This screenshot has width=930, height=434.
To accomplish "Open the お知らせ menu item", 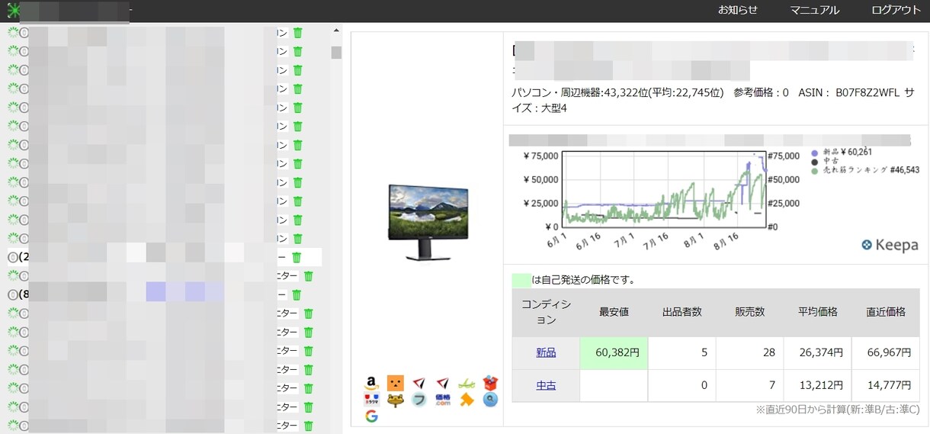I will [738, 10].
